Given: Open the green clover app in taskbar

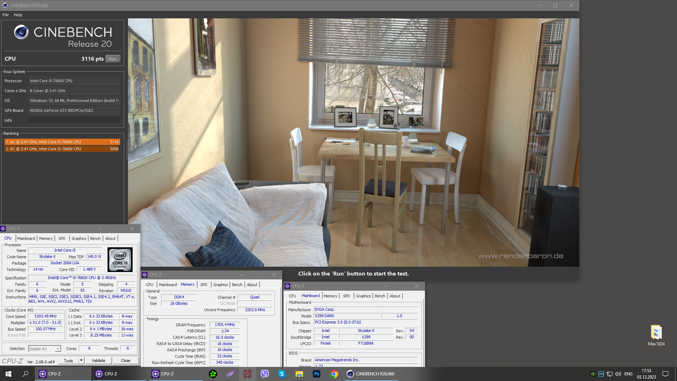Looking at the screenshot, I should (213, 374).
